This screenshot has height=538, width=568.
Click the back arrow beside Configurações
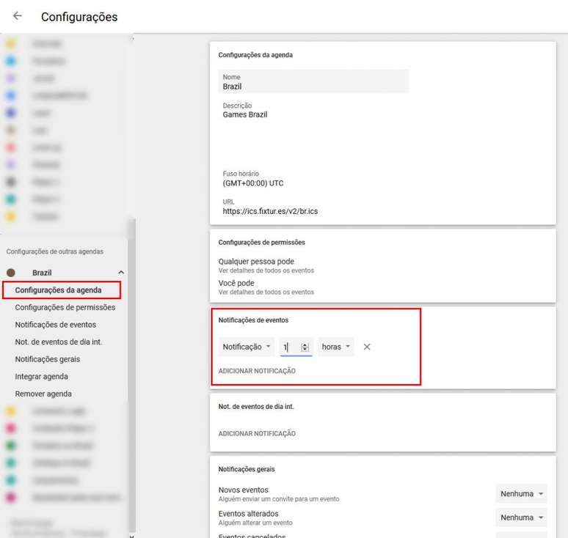click(18, 16)
